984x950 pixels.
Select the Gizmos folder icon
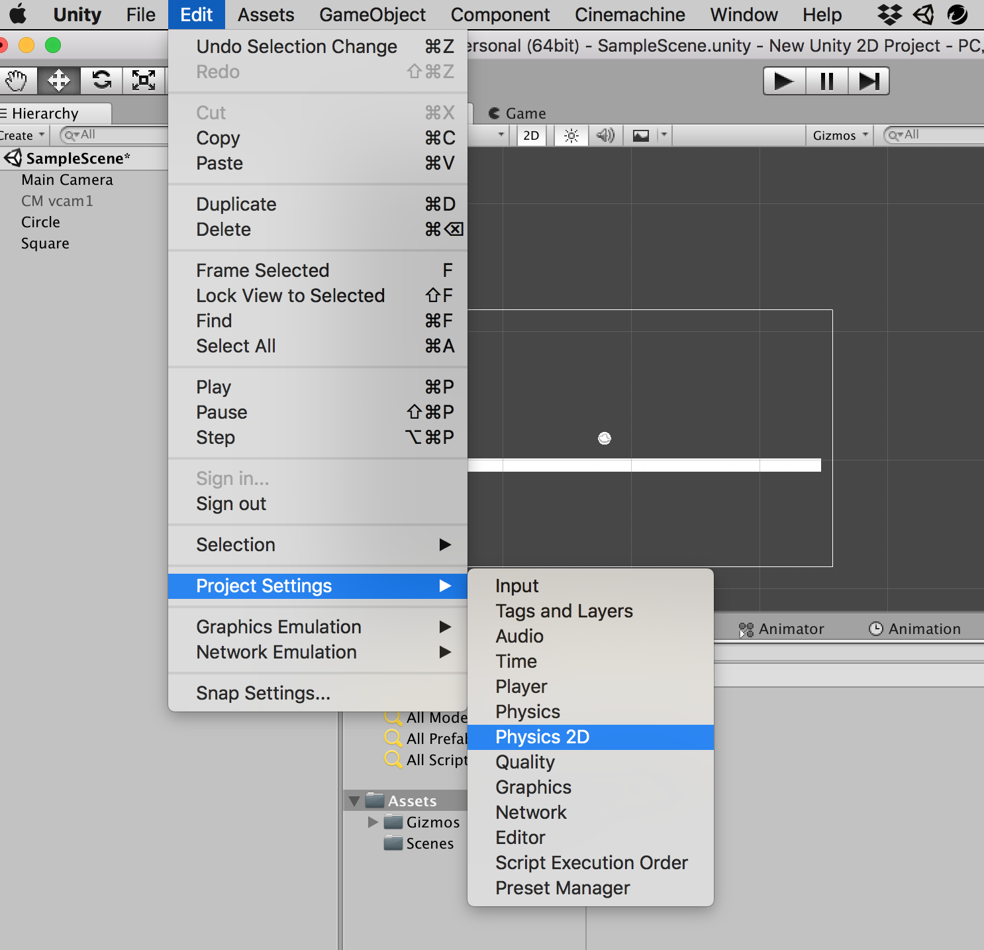tap(393, 822)
